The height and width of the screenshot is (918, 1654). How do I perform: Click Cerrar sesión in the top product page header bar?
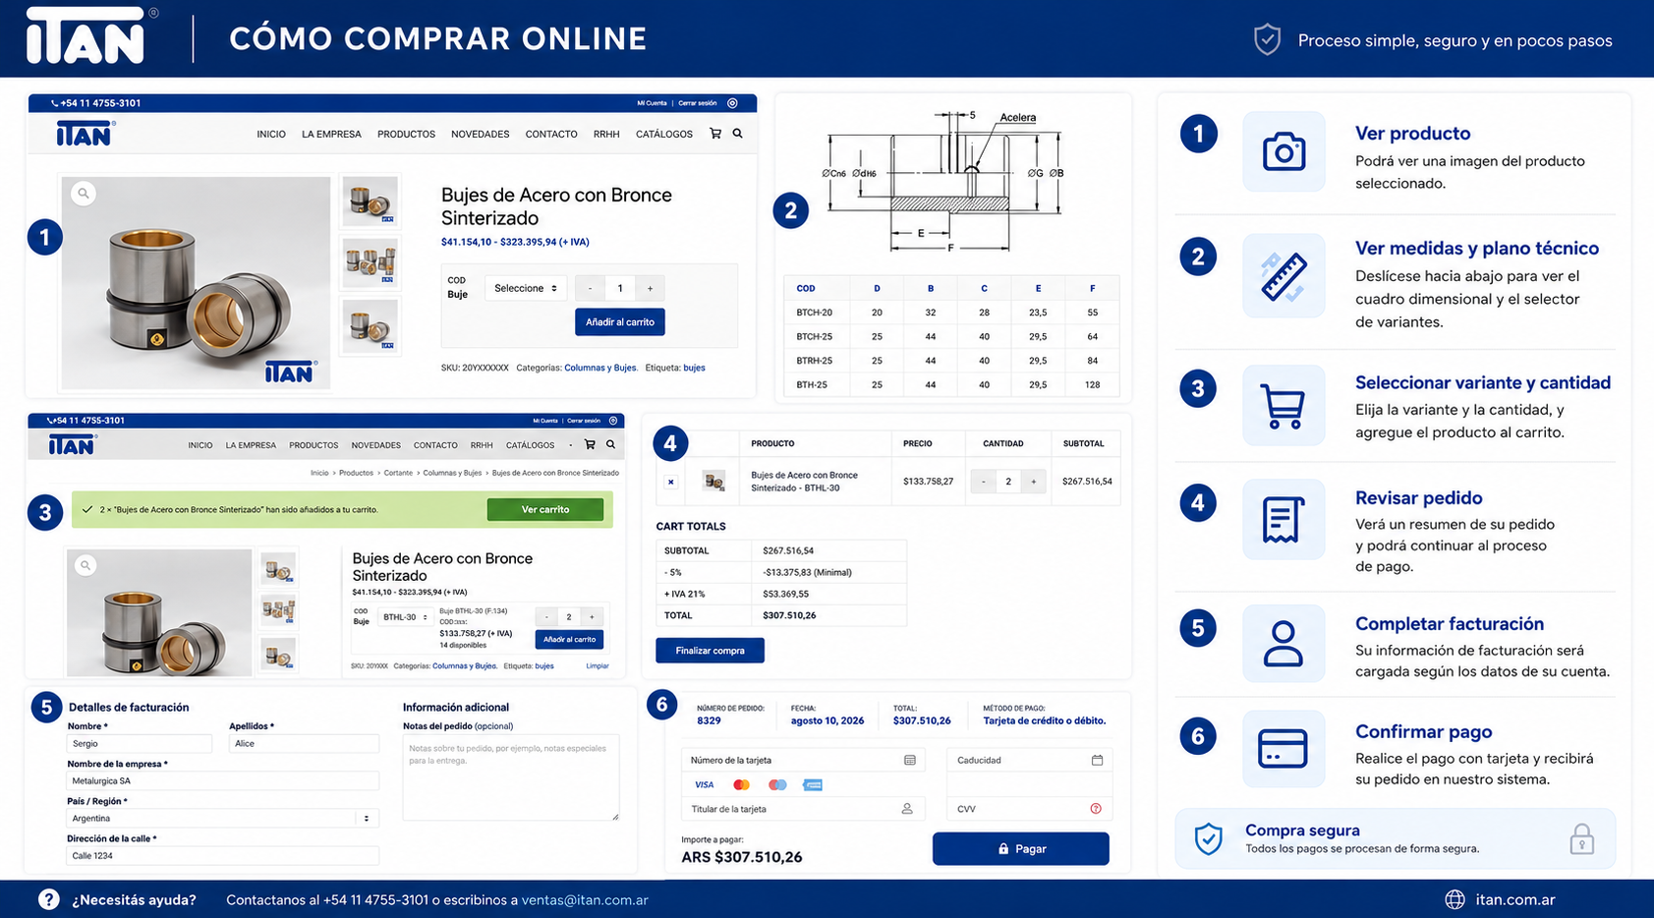tap(698, 103)
